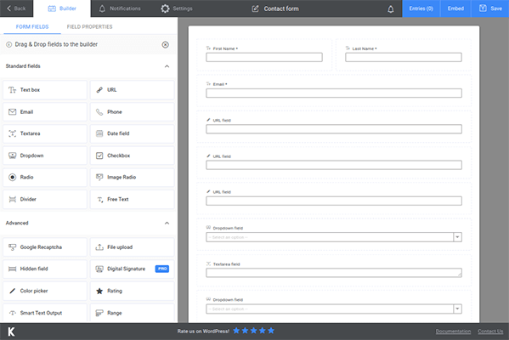The image size is (509, 340).
Task: Add a Rating field
Action: pos(132,291)
